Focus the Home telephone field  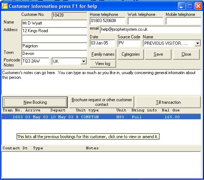107,21
